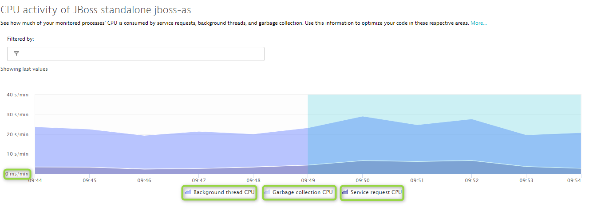
Task: Click the Background thread CPU legend icon
Action: 188,192
